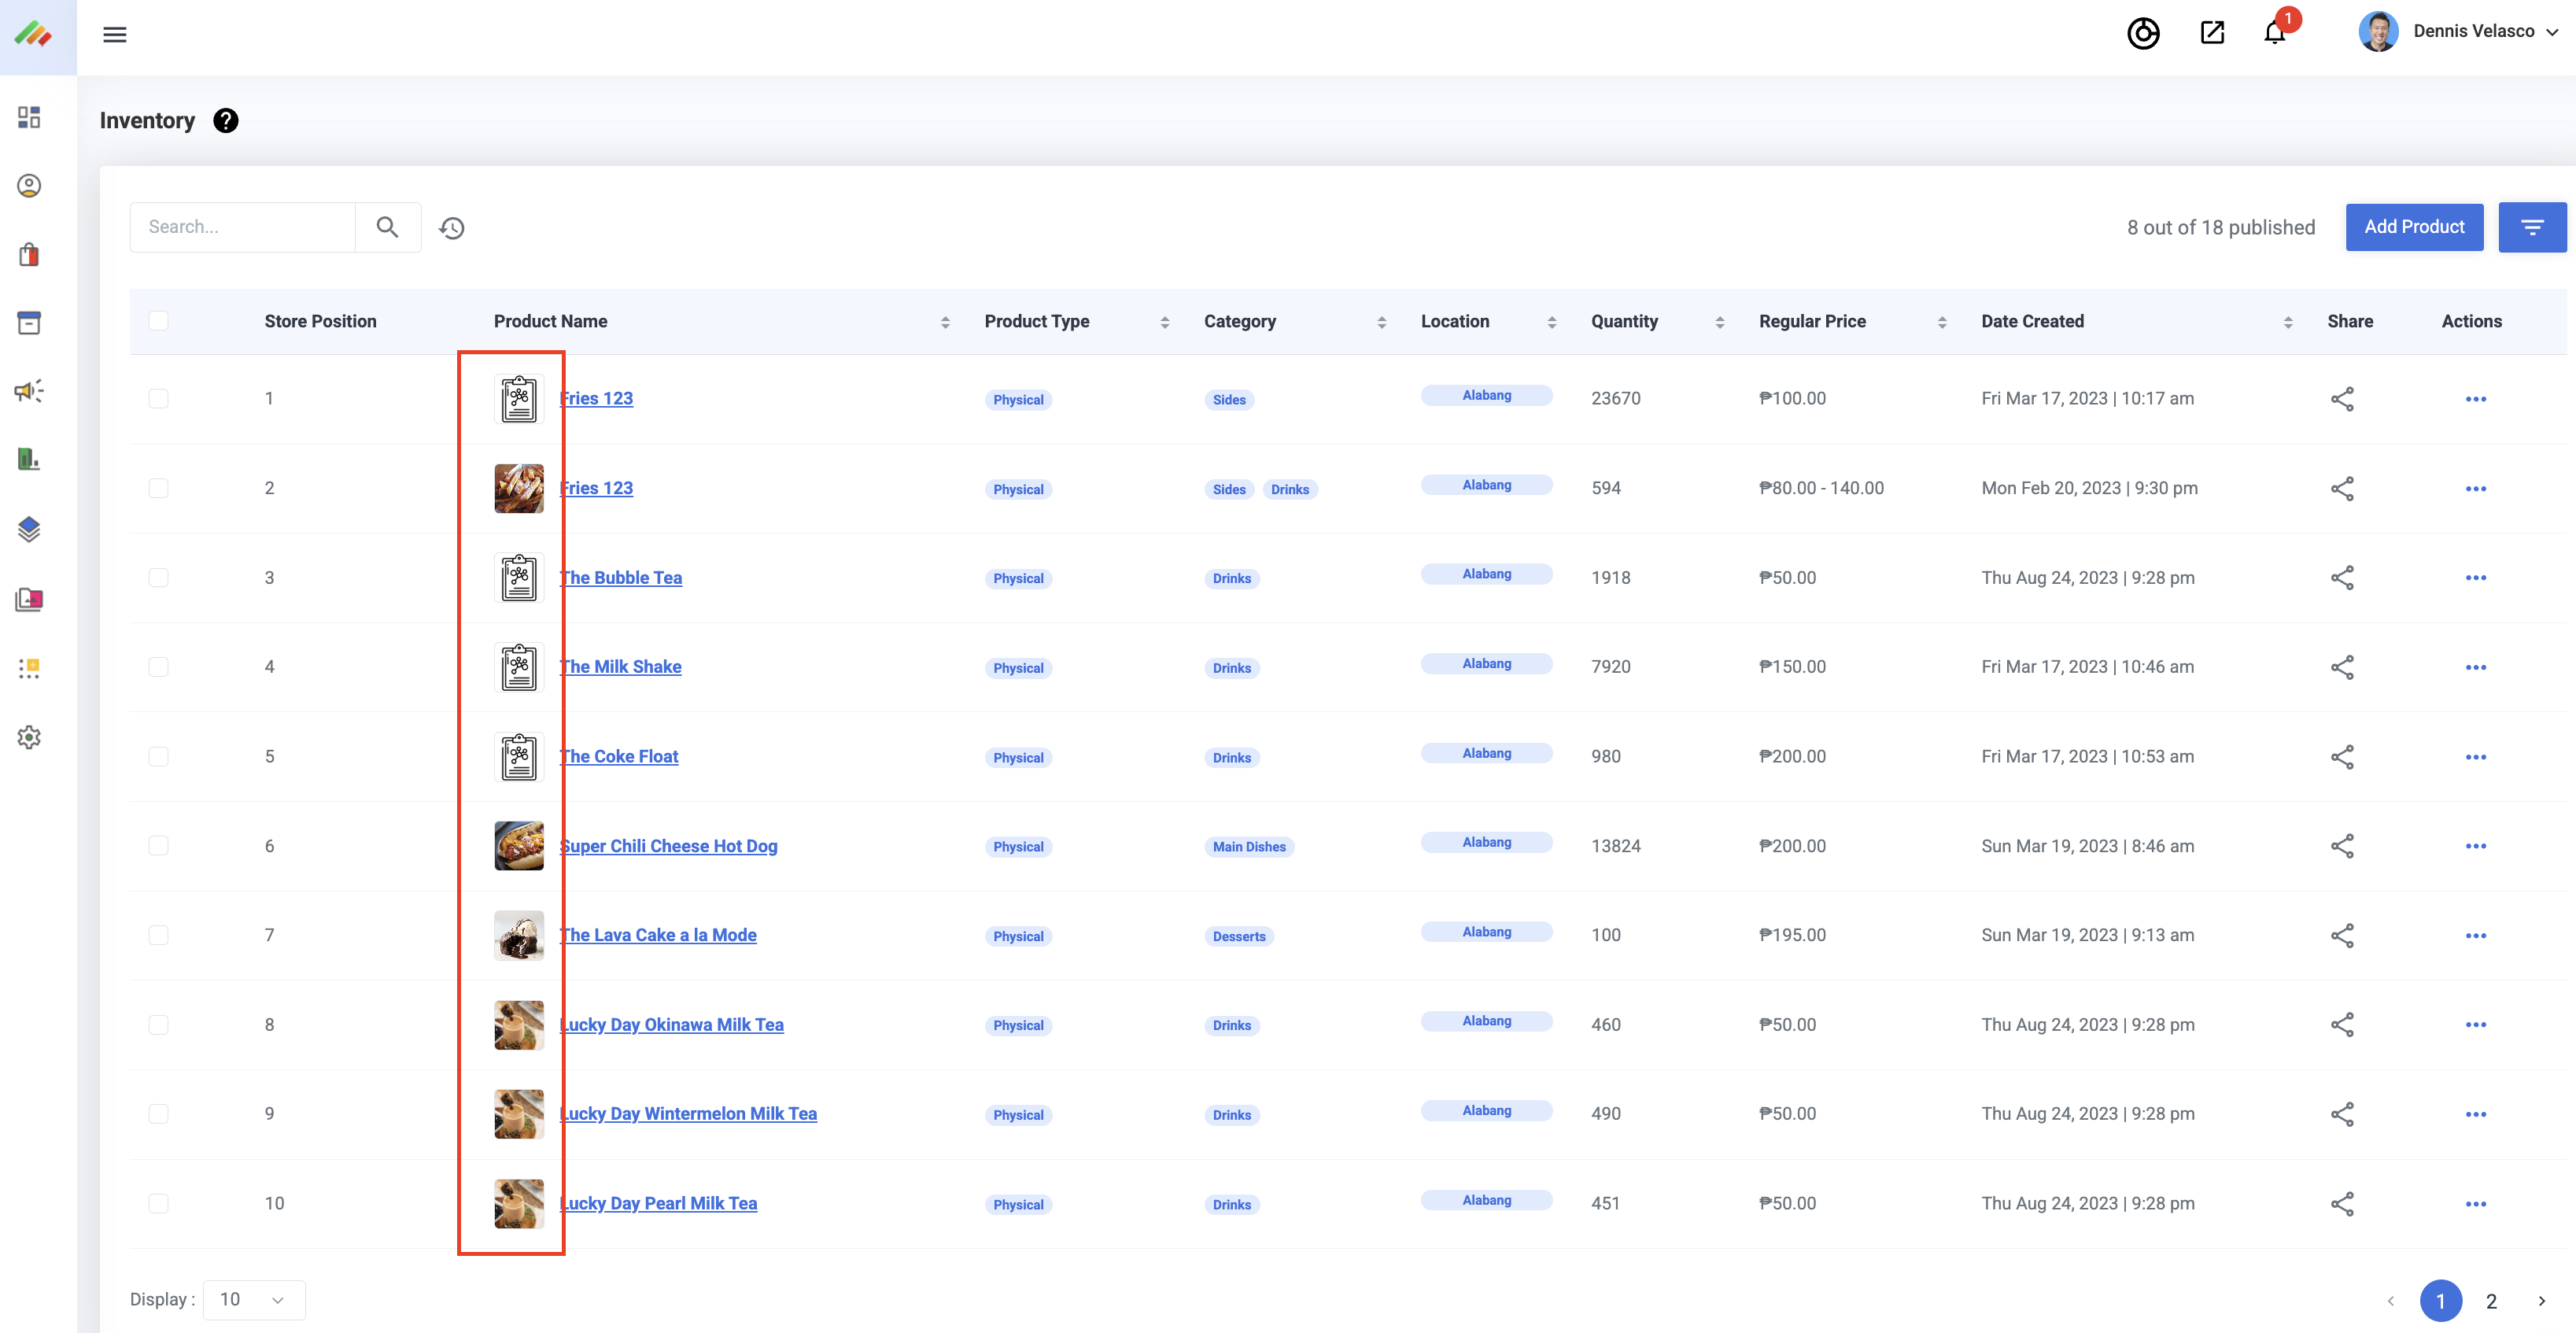Open the Display rows per page dropdown
This screenshot has width=2576, height=1333.
[x=253, y=1299]
